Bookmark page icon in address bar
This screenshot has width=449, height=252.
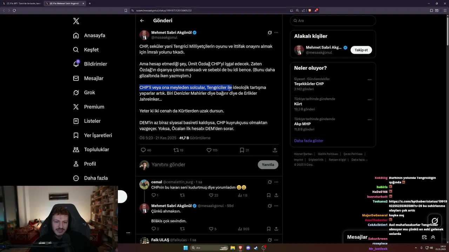pyautogui.click(x=126, y=10)
